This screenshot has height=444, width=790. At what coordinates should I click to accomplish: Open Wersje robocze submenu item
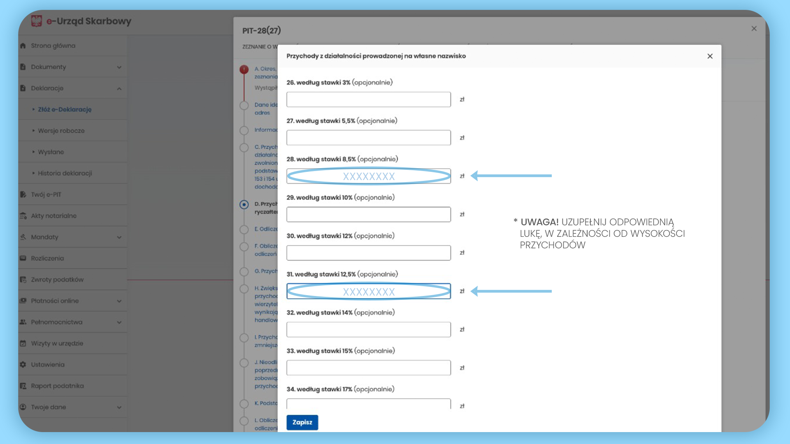pyautogui.click(x=61, y=131)
